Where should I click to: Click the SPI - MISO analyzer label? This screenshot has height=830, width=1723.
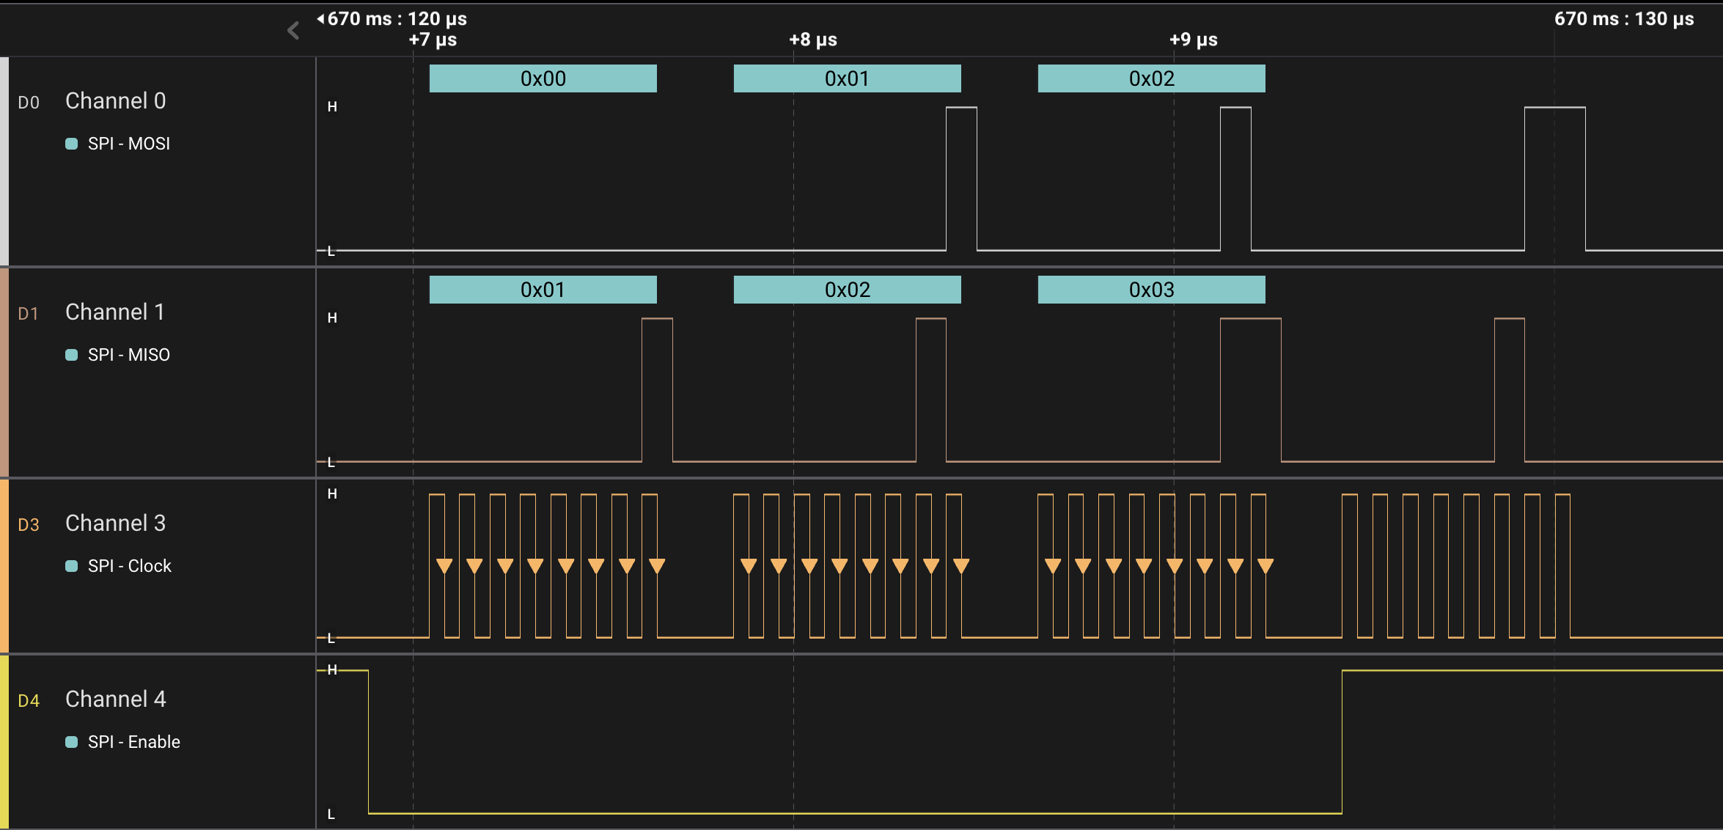(129, 355)
